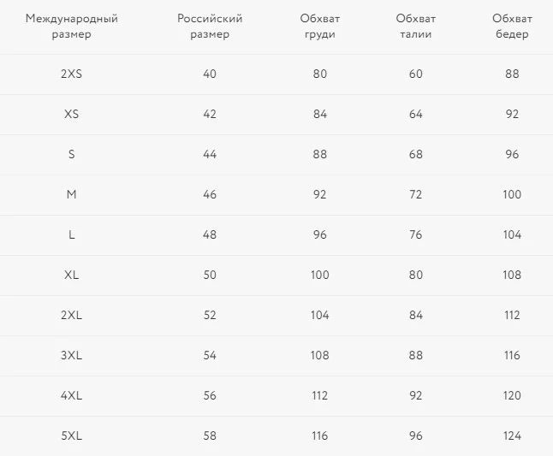Screen dimensions: 553x456
Task: Select the XS size cell
Action: 72,114
